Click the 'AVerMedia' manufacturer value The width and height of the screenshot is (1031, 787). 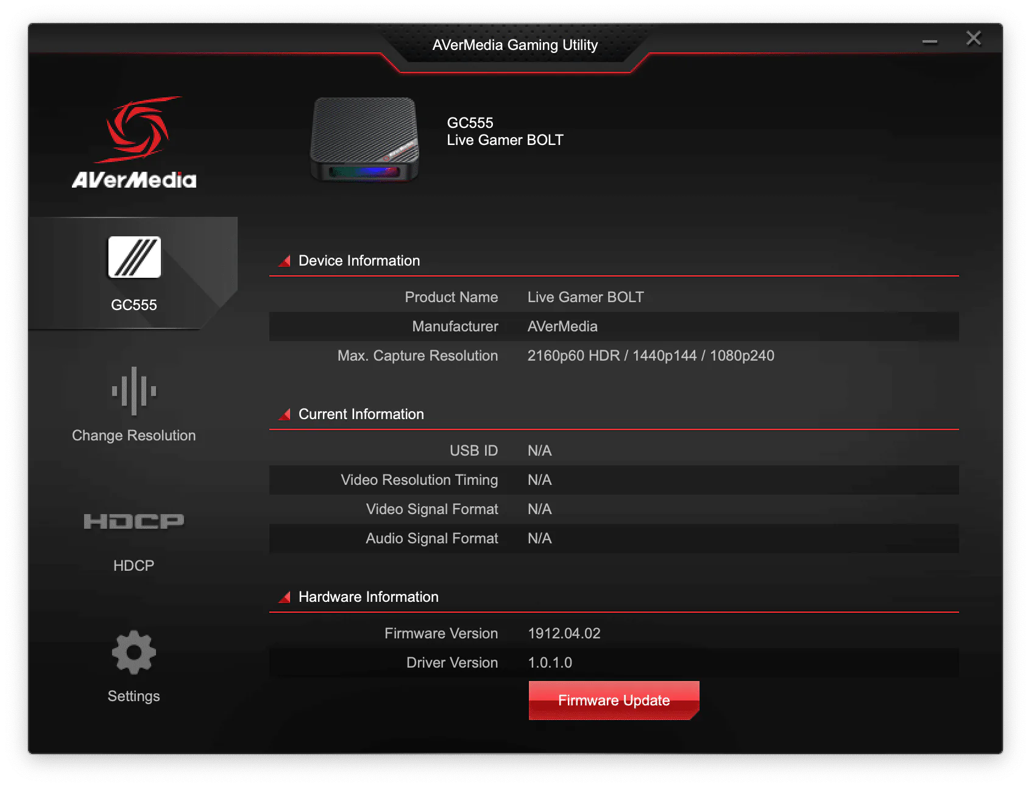[x=562, y=326]
